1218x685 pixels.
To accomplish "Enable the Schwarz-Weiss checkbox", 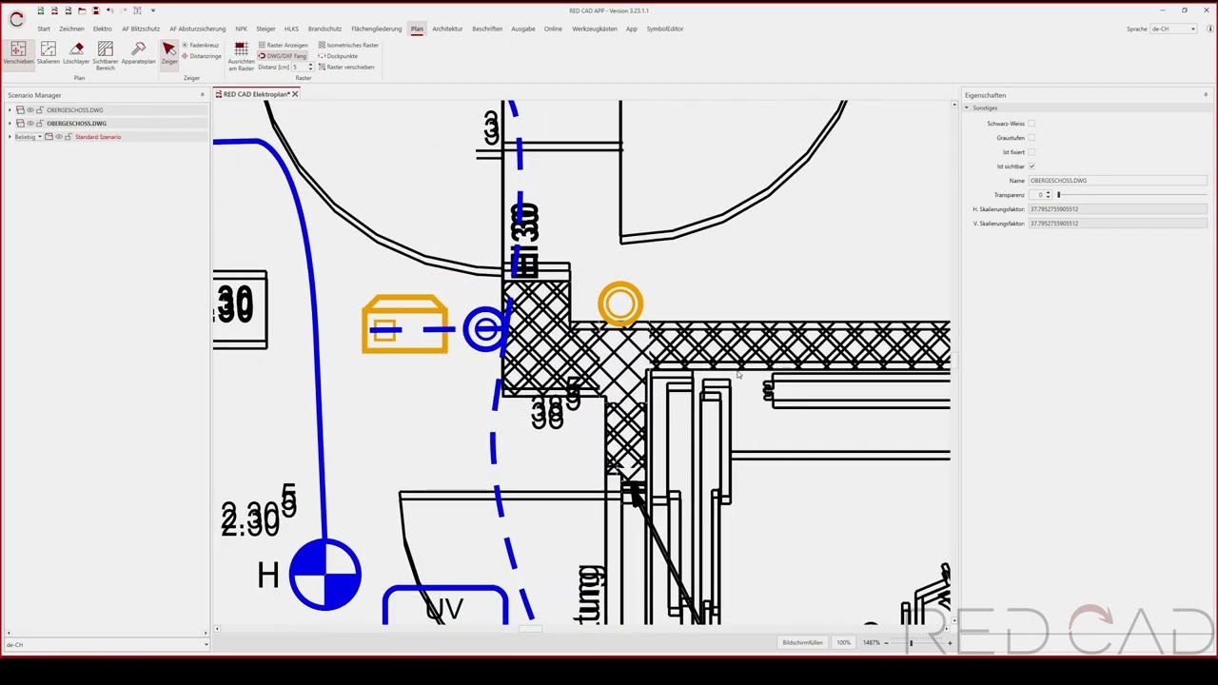I will 1031,124.
